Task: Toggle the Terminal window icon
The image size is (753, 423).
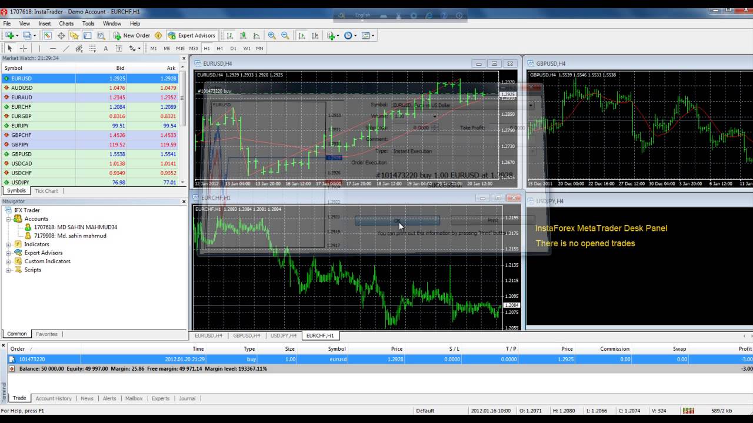Action: (87, 35)
